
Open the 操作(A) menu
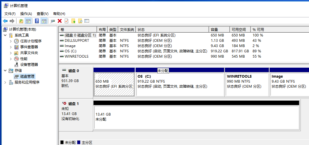pyautogui.click(x=26, y=14)
